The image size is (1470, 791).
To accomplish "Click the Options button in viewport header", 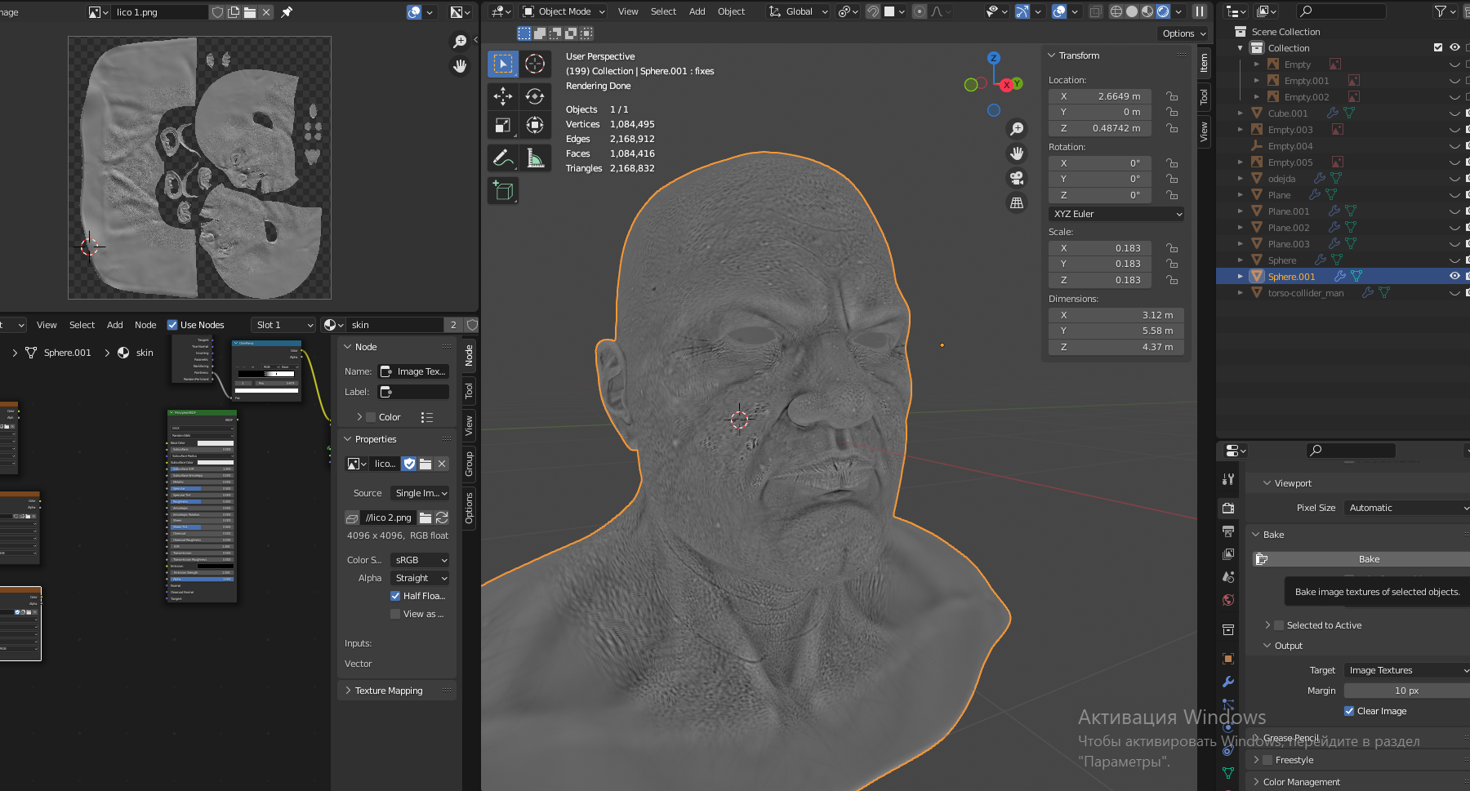I will click(x=1183, y=33).
